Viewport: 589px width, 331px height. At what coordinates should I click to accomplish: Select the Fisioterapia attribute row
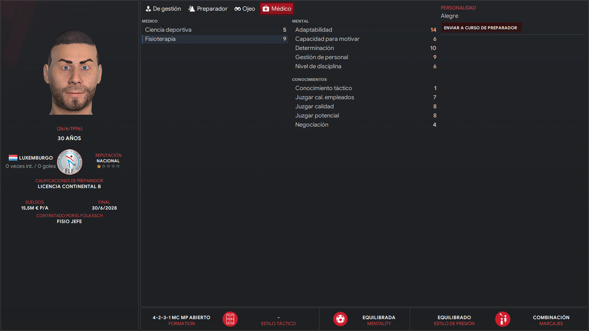tap(215, 39)
